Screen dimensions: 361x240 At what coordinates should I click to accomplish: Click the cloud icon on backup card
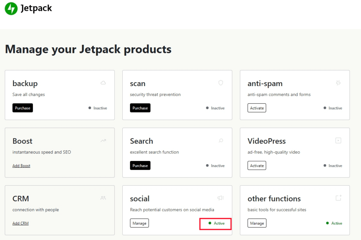pos(103,83)
